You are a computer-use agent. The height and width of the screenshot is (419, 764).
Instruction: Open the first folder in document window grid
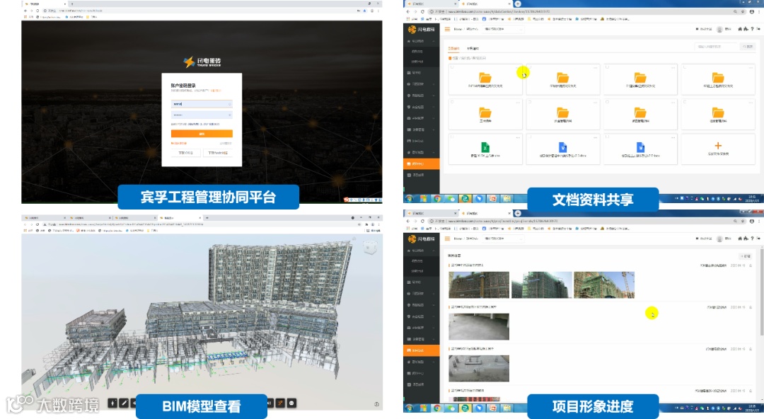485,79
